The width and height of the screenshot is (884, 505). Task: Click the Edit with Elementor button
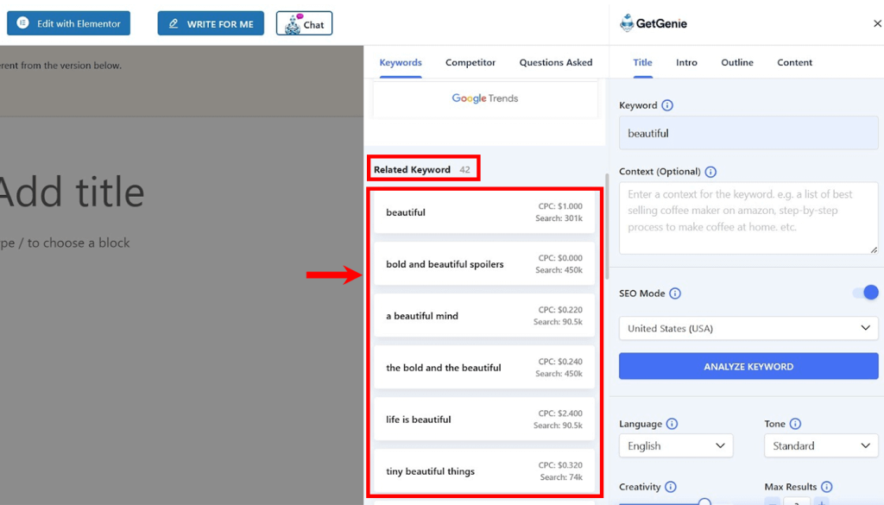click(x=68, y=23)
